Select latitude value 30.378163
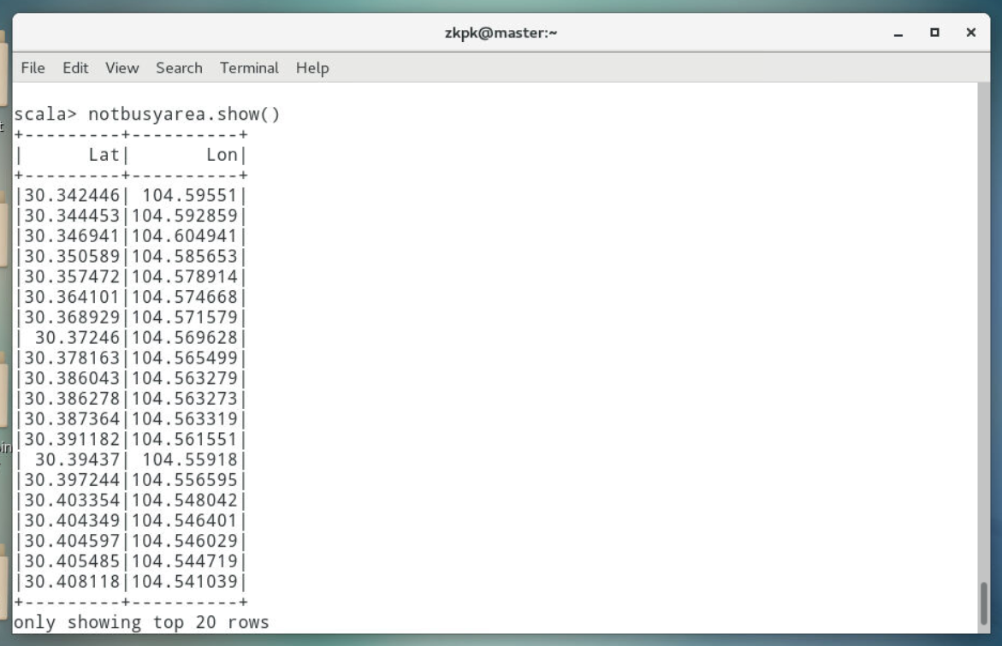1002x646 pixels. [72, 358]
